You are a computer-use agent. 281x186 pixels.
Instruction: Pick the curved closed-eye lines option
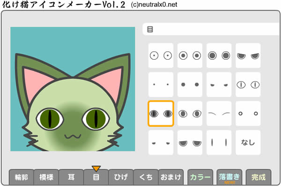point(219,114)
